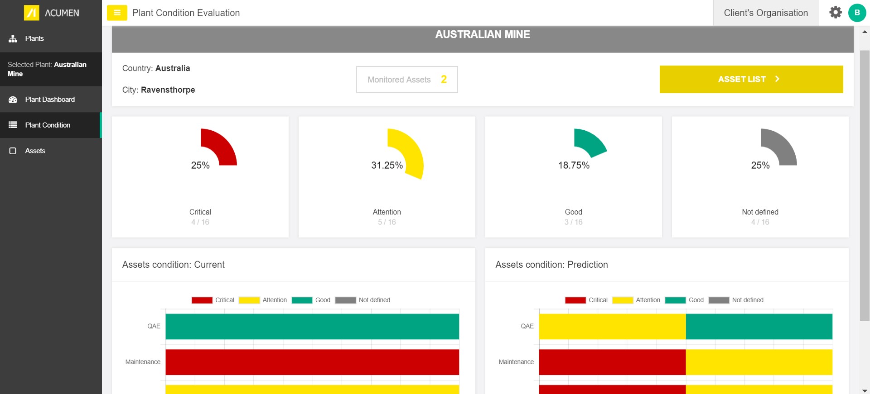
Task: Click the scrollbar down arrow
Action: [x=865, y=390]
